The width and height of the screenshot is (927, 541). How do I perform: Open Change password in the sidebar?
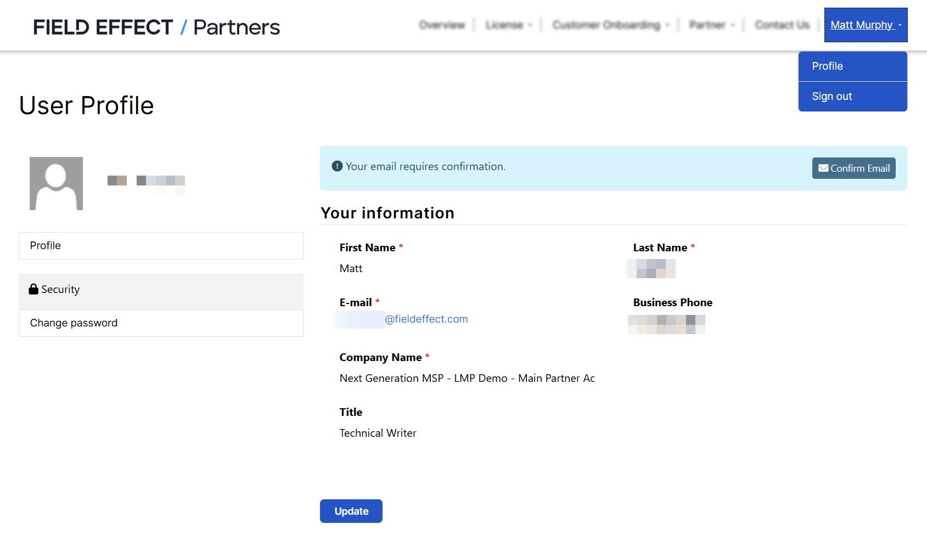pos(161,323)
